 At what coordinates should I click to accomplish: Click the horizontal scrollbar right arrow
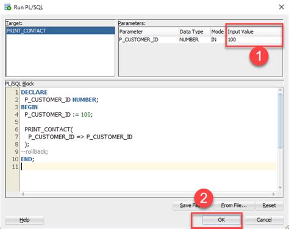tap(274, 194)
